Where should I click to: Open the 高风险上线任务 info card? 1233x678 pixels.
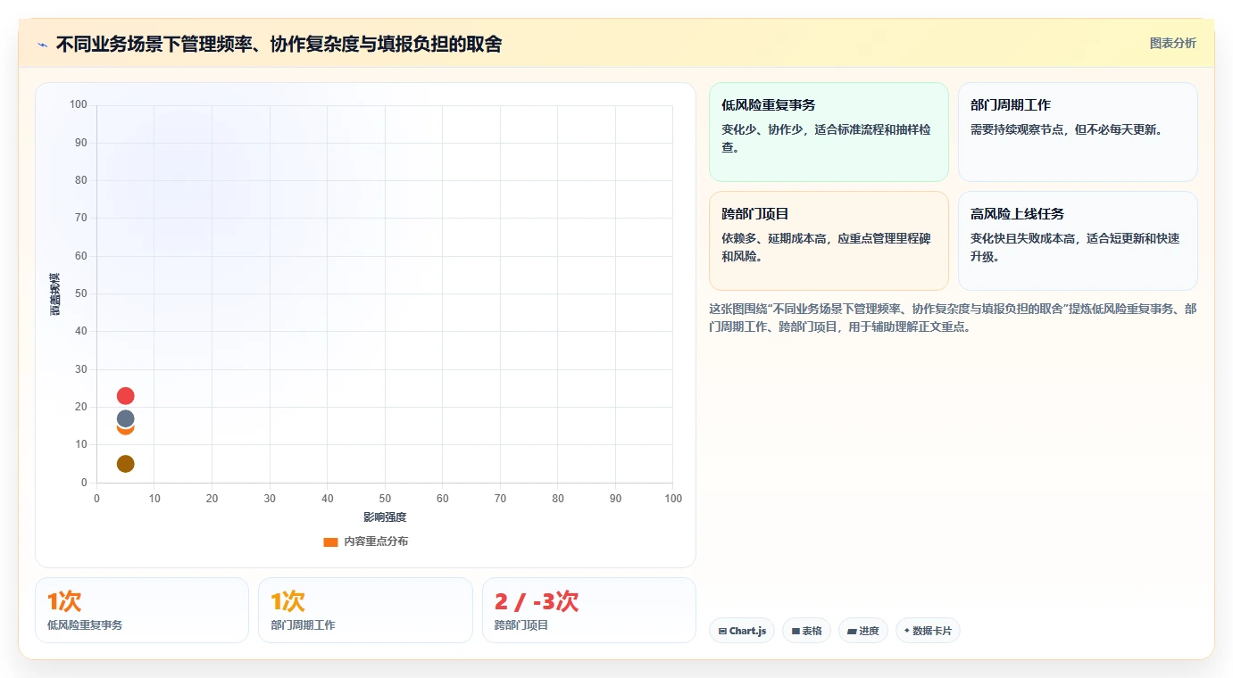pyautogui.click(x=1078, y=241)
